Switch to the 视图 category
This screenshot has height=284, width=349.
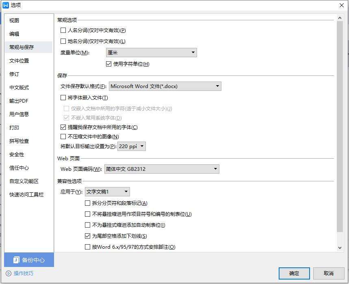[28, 20]
